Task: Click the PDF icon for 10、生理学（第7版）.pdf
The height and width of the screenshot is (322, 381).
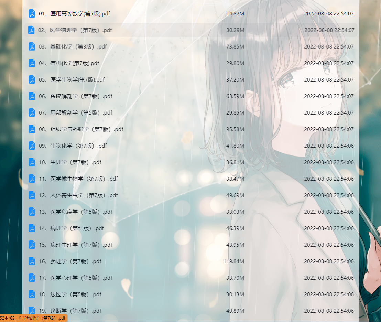Action: click(32, 162)
